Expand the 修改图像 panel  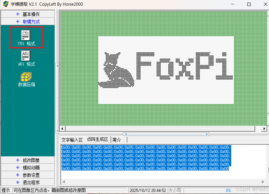(x=28, y=160)
